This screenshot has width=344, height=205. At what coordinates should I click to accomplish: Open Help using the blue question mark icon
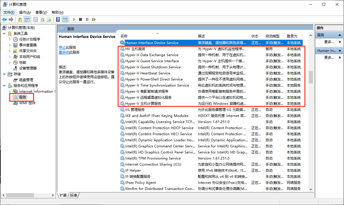tap(58, 19)
